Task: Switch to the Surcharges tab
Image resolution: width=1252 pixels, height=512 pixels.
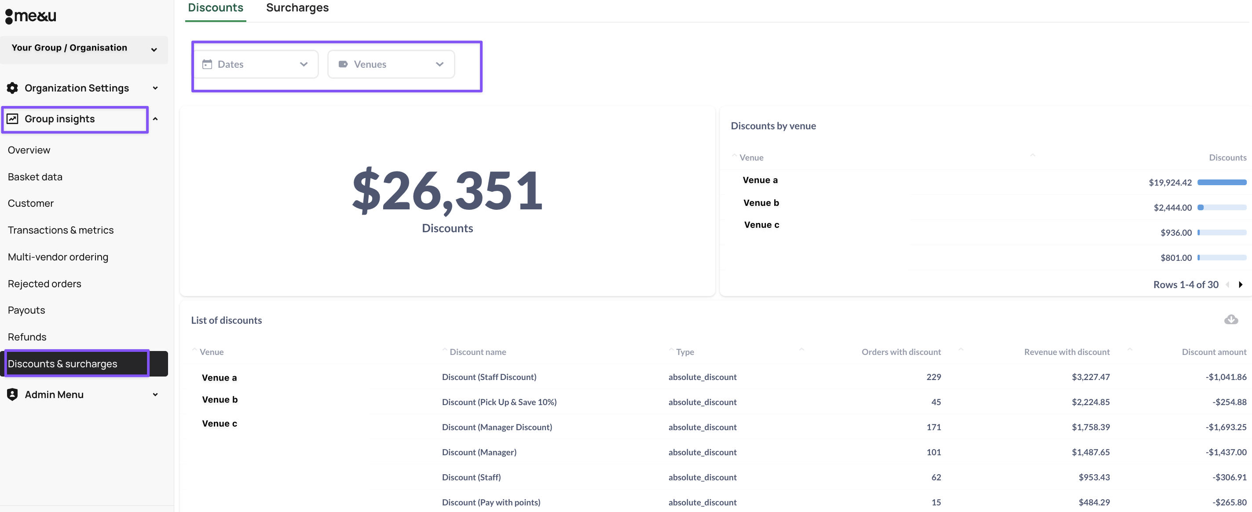Action: 297,8
